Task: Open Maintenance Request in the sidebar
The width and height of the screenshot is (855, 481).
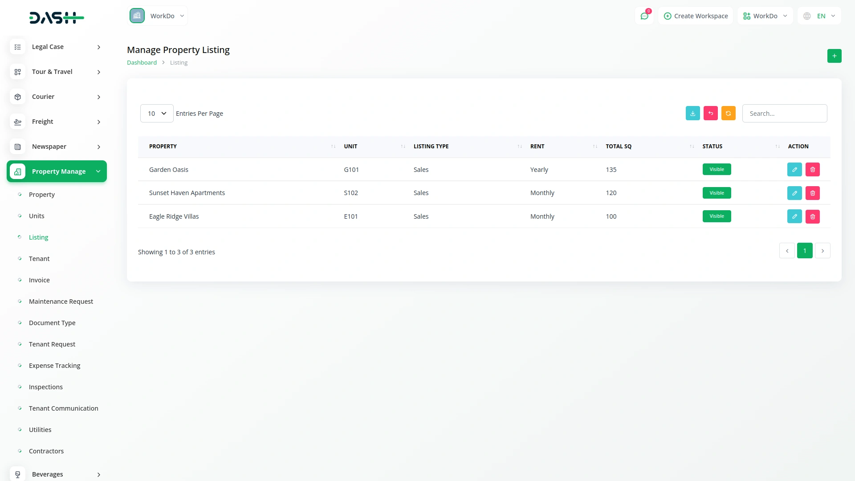Action: [61, 302]
